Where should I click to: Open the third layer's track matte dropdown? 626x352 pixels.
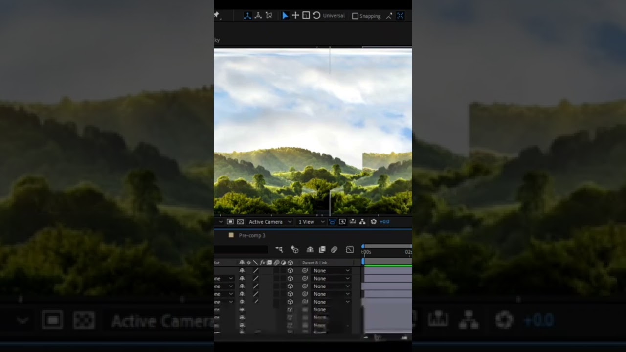pyautogui.click(x=224, y=286)
